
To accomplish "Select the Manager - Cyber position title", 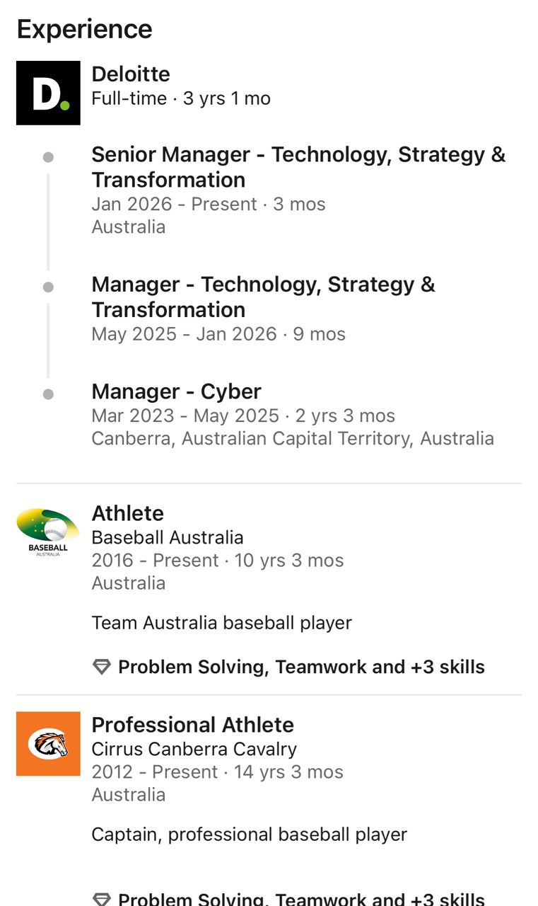I will click(x=176, y=391).
